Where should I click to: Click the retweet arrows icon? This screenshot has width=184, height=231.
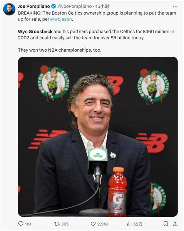pyautogui.click(x=57, y=224)
